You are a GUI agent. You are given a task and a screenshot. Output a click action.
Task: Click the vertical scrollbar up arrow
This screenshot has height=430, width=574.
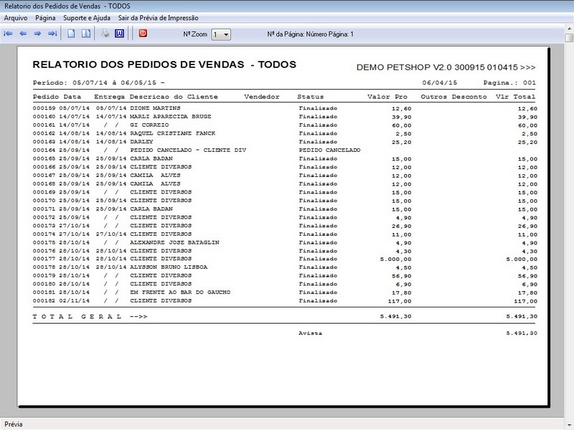coord(569,28)
